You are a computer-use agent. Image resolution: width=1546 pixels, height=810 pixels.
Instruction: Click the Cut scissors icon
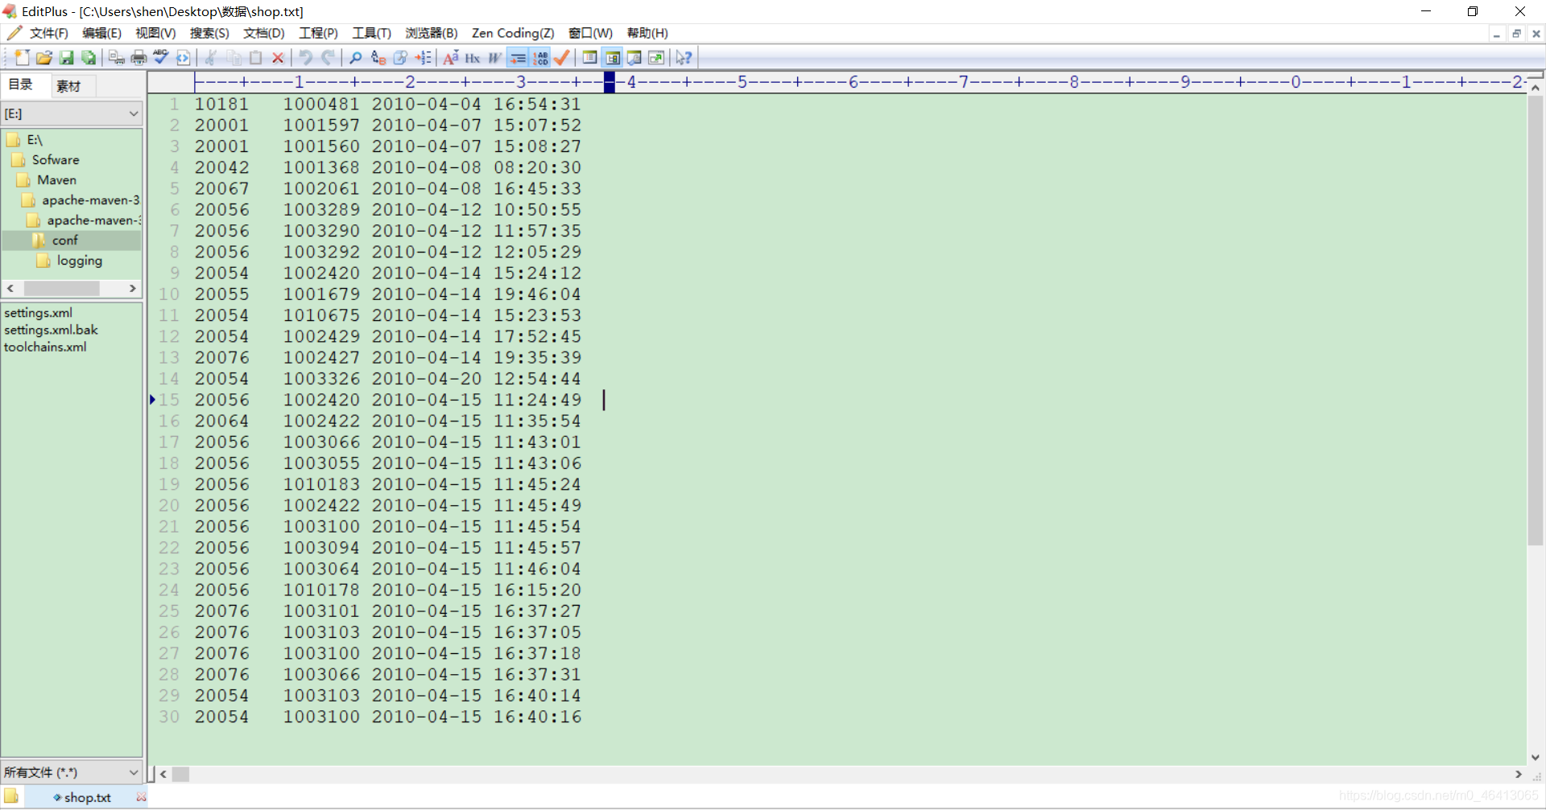(x=210, y=58)
